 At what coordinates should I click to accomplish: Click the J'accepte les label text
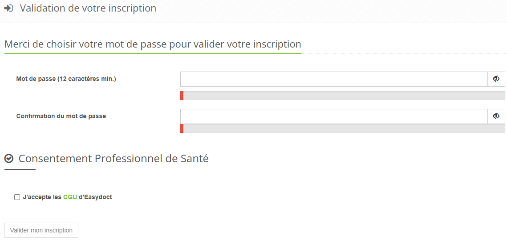point(42,197)
